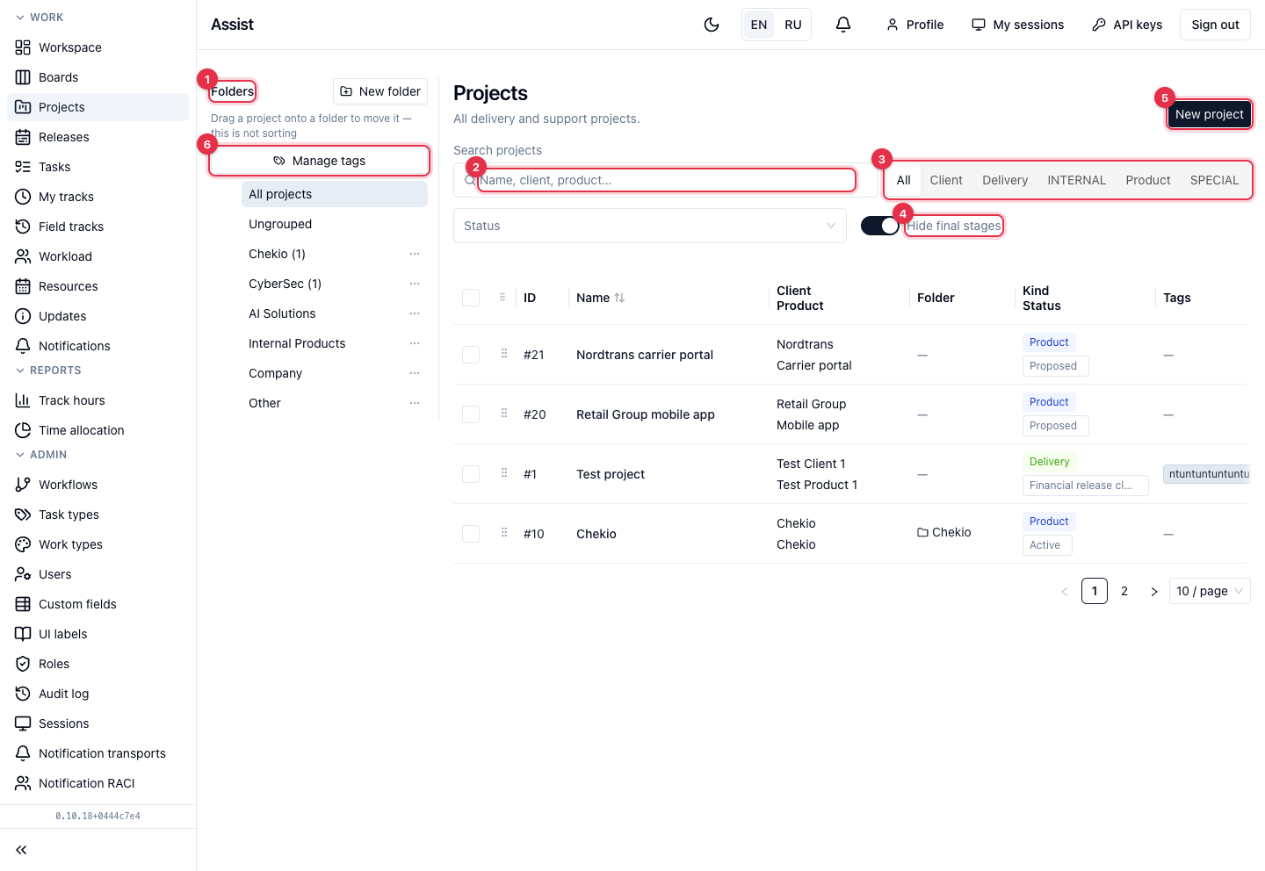Select the Delivery filter tab
Image resolution: width=1265 pixels, height=871 pixels.
click(x=1005, y=180)
